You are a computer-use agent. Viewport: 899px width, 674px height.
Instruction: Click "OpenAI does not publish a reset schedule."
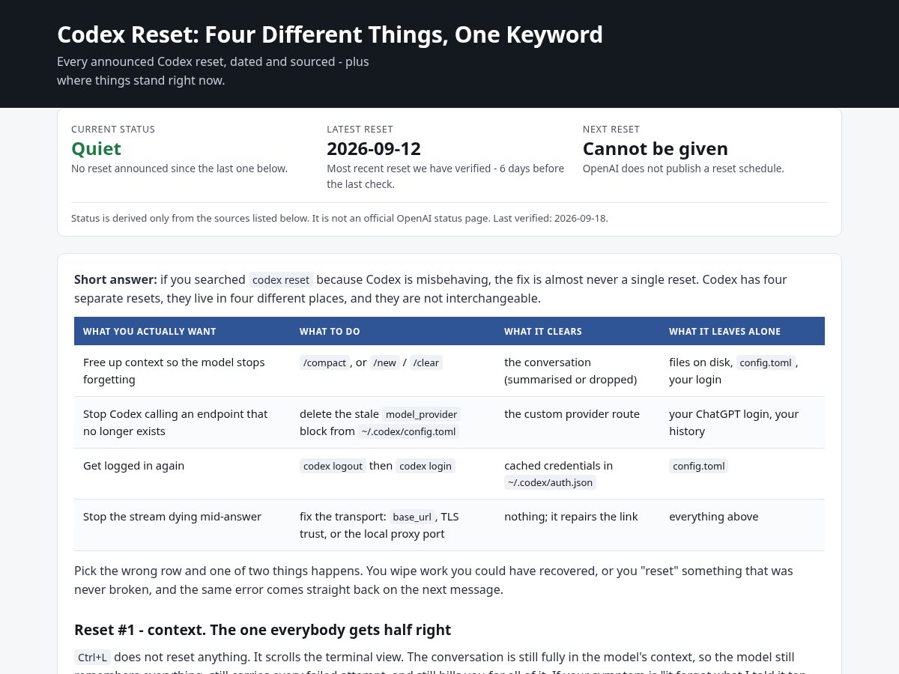tap(683, 168)
